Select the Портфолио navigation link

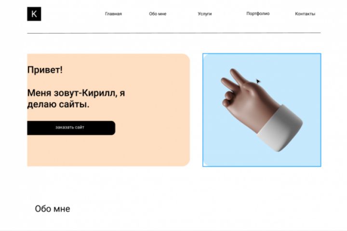point(258,13)
